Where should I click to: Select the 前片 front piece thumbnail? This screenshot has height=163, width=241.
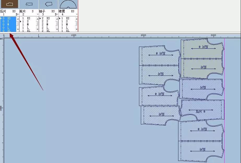point(29,4)
